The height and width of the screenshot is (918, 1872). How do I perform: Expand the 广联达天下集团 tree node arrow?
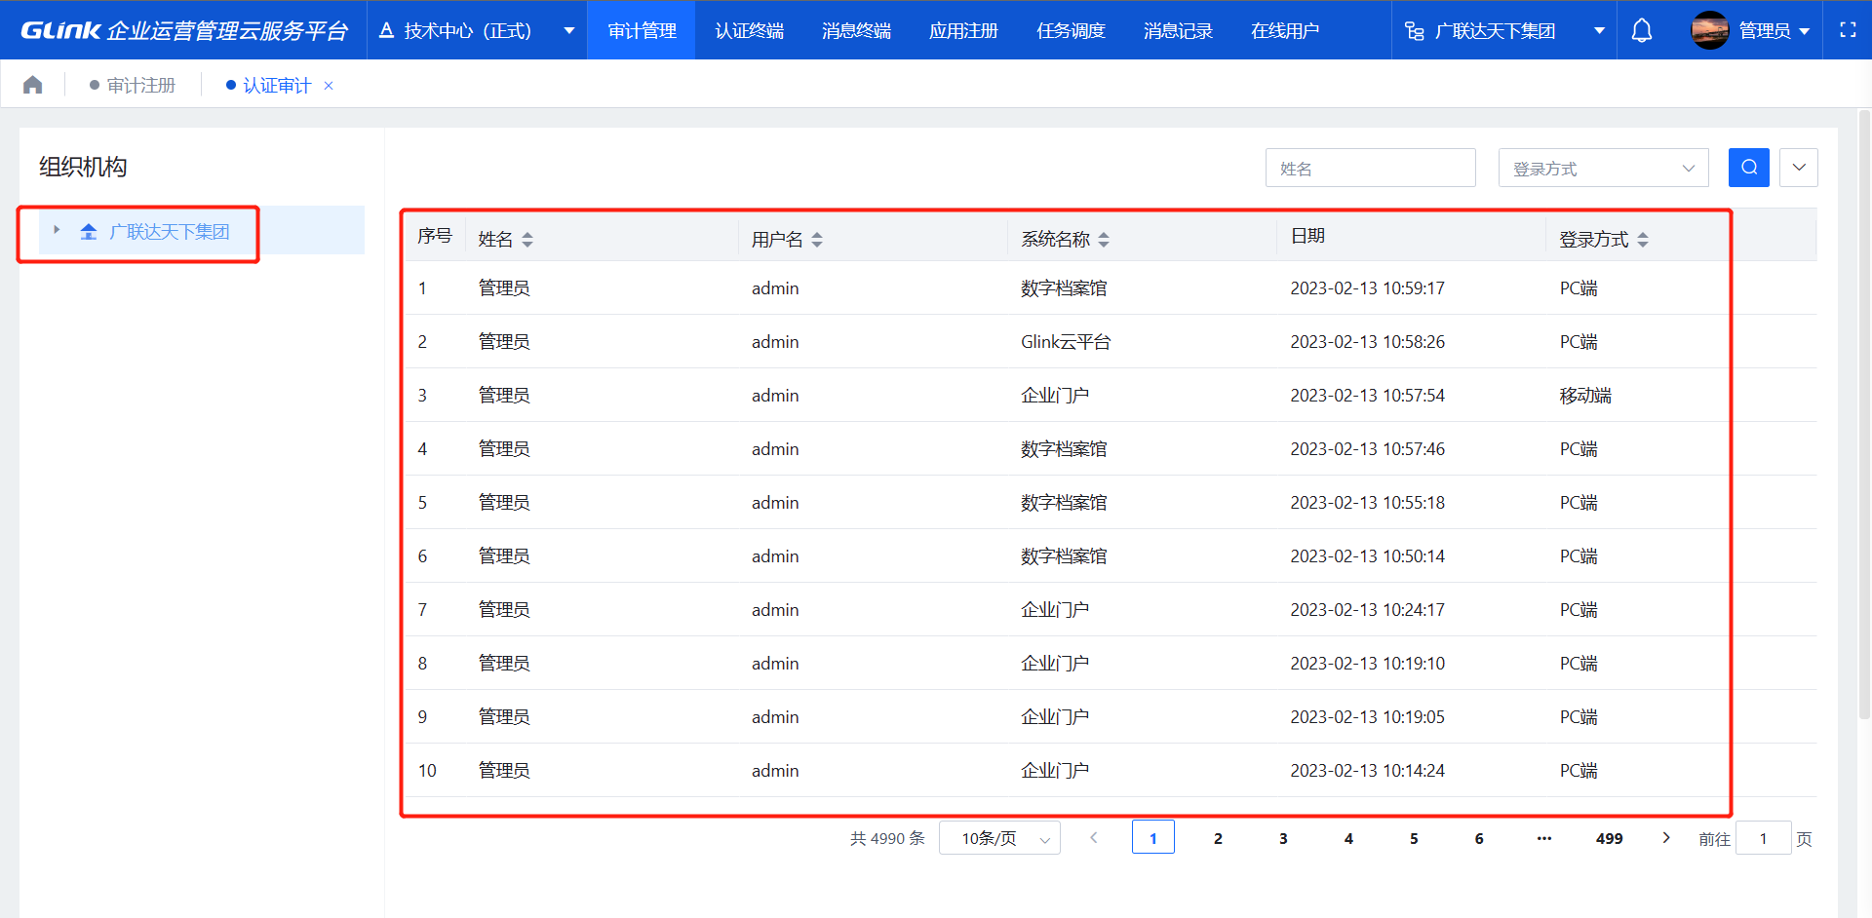(57, 230)
